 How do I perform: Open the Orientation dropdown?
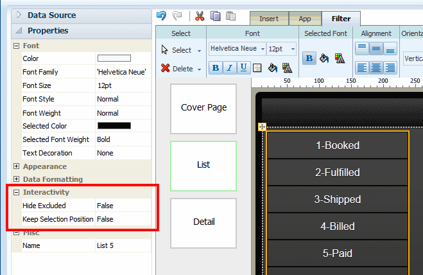point(413,58)
